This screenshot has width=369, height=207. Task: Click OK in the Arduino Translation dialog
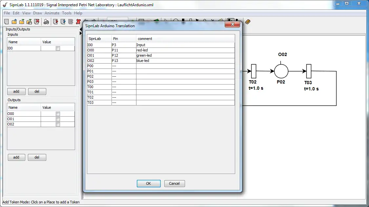tap(149, 183)
